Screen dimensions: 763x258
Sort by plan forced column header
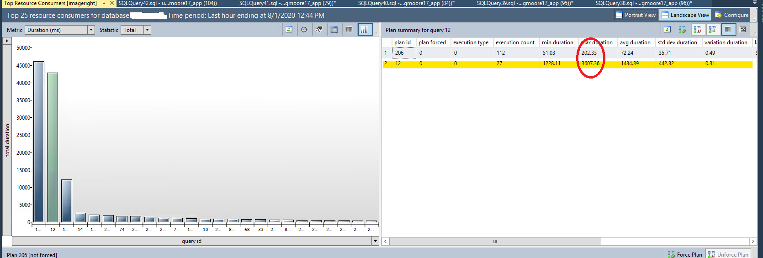click(433, 42)
